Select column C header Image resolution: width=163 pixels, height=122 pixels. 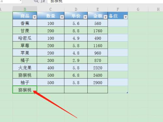click(x=51, y=9)
